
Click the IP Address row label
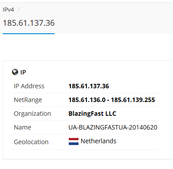29,86
